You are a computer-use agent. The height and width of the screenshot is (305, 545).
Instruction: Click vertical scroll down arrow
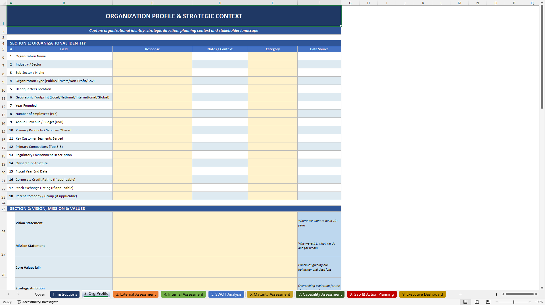pos(542,288)
